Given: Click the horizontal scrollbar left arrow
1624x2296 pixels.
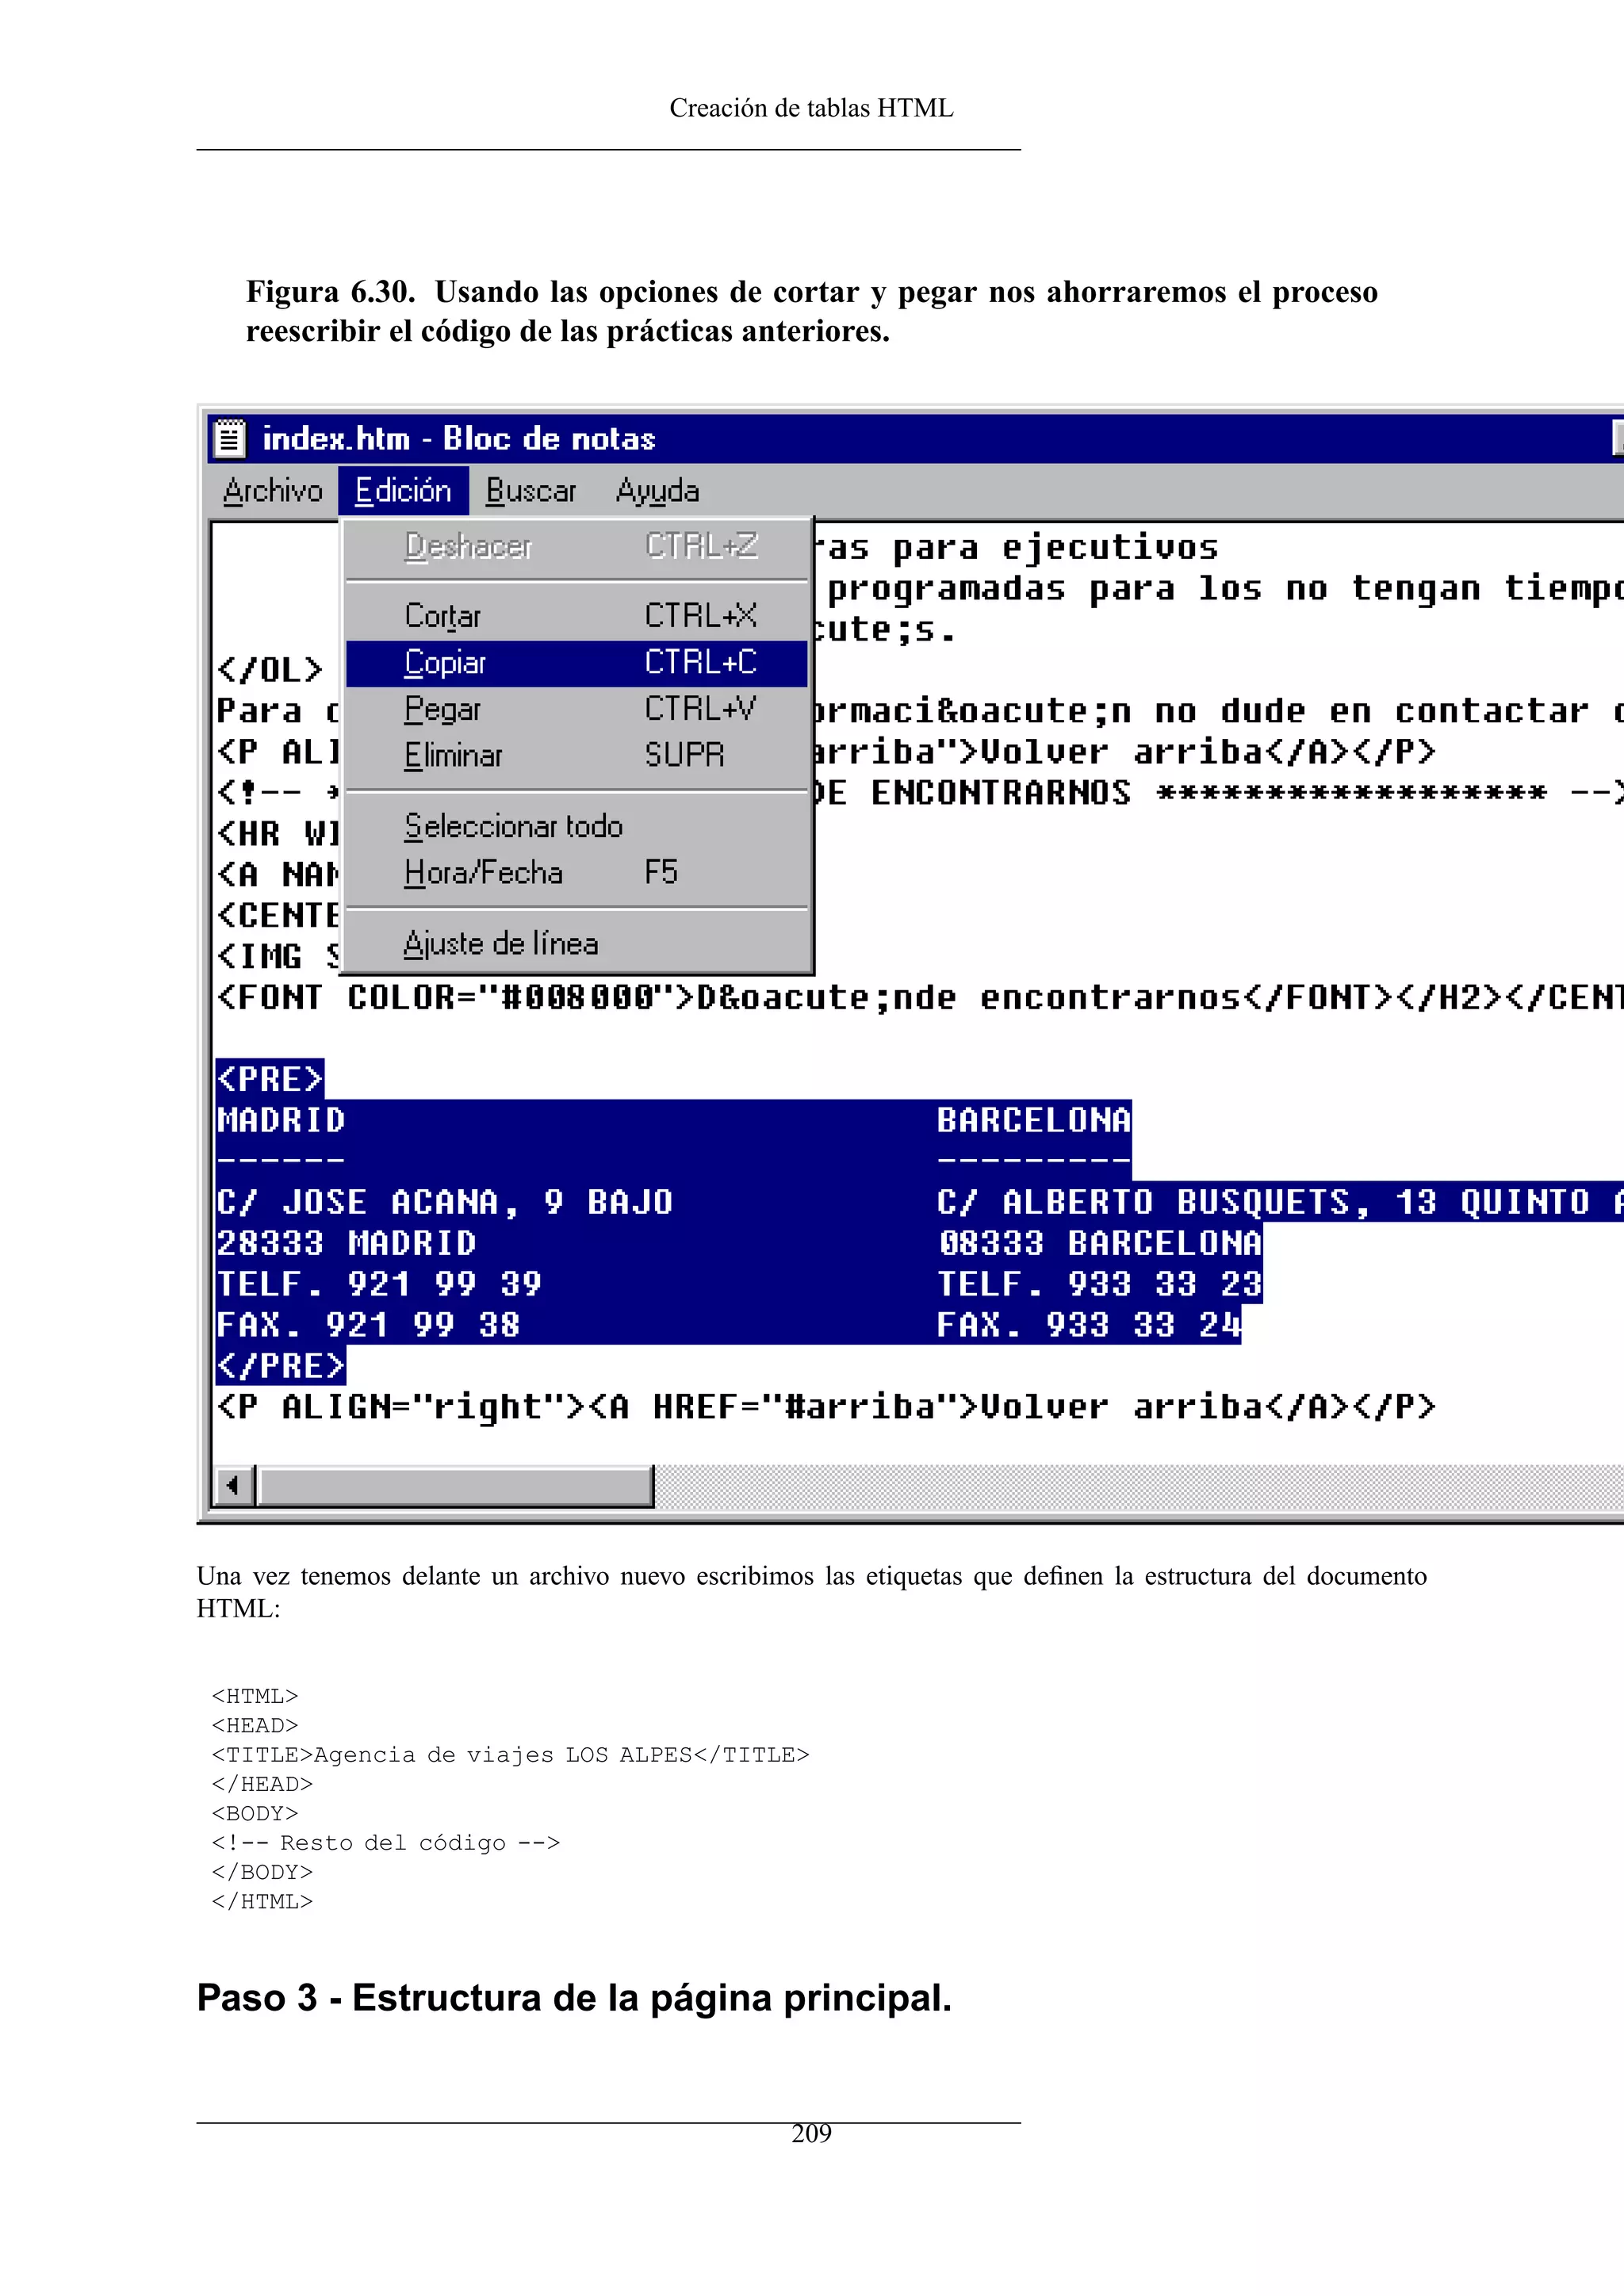Looking at the screenshot, I should click(x=233, y=1485).
